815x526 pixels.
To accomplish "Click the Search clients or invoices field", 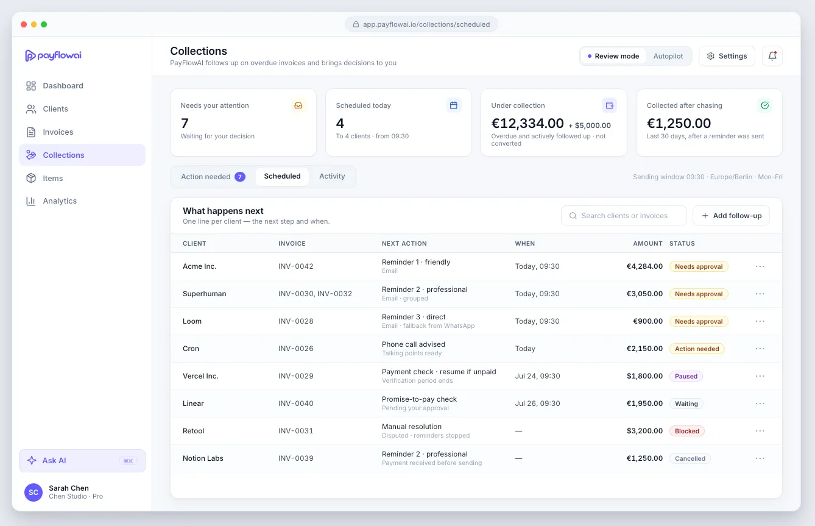I will 624,216.
